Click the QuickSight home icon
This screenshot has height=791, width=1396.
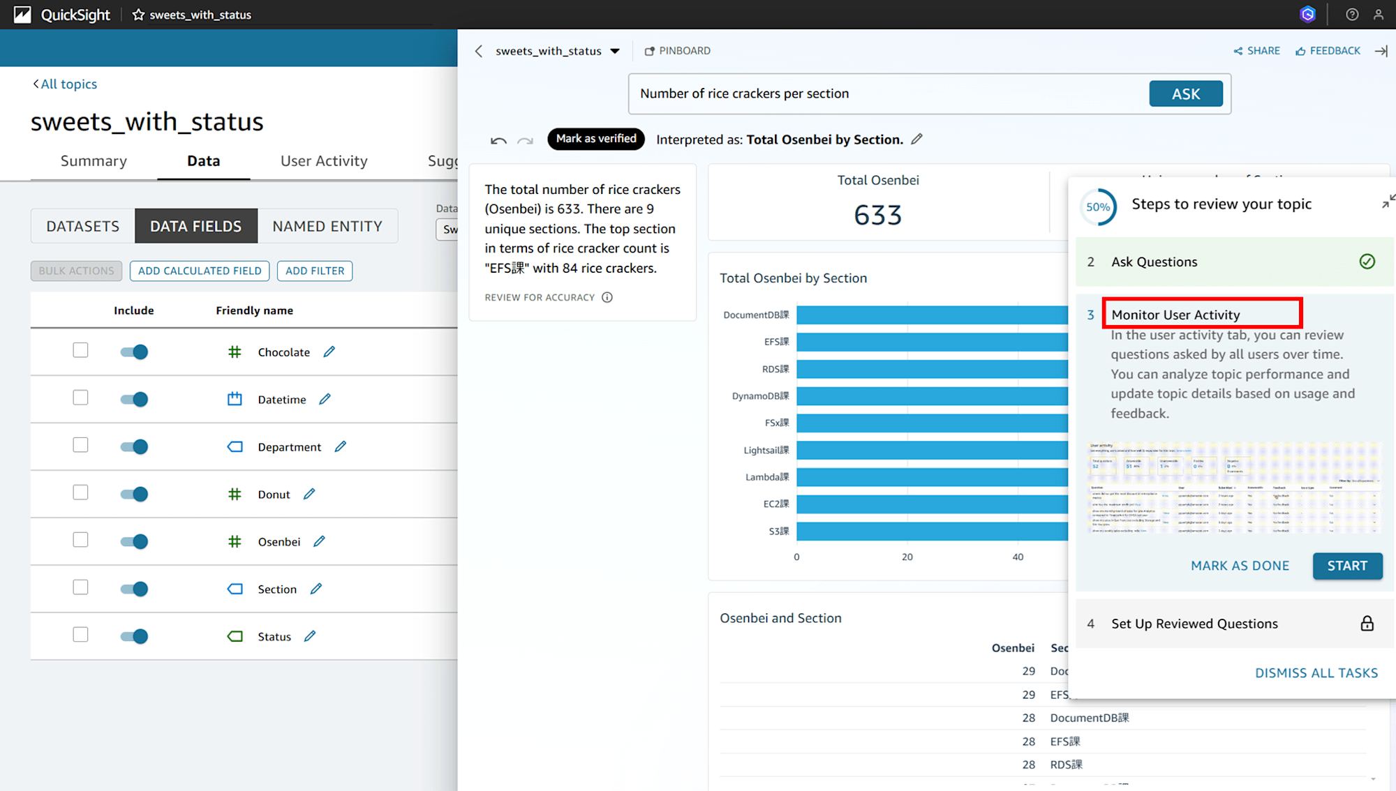point(20,15)
